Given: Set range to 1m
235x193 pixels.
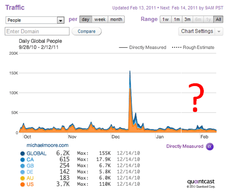Looking at the screenshot, I should 177,19.
